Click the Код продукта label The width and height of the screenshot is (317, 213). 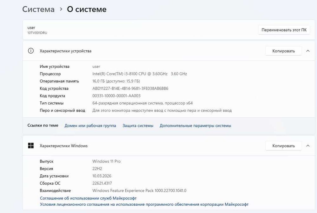[52, 96]
